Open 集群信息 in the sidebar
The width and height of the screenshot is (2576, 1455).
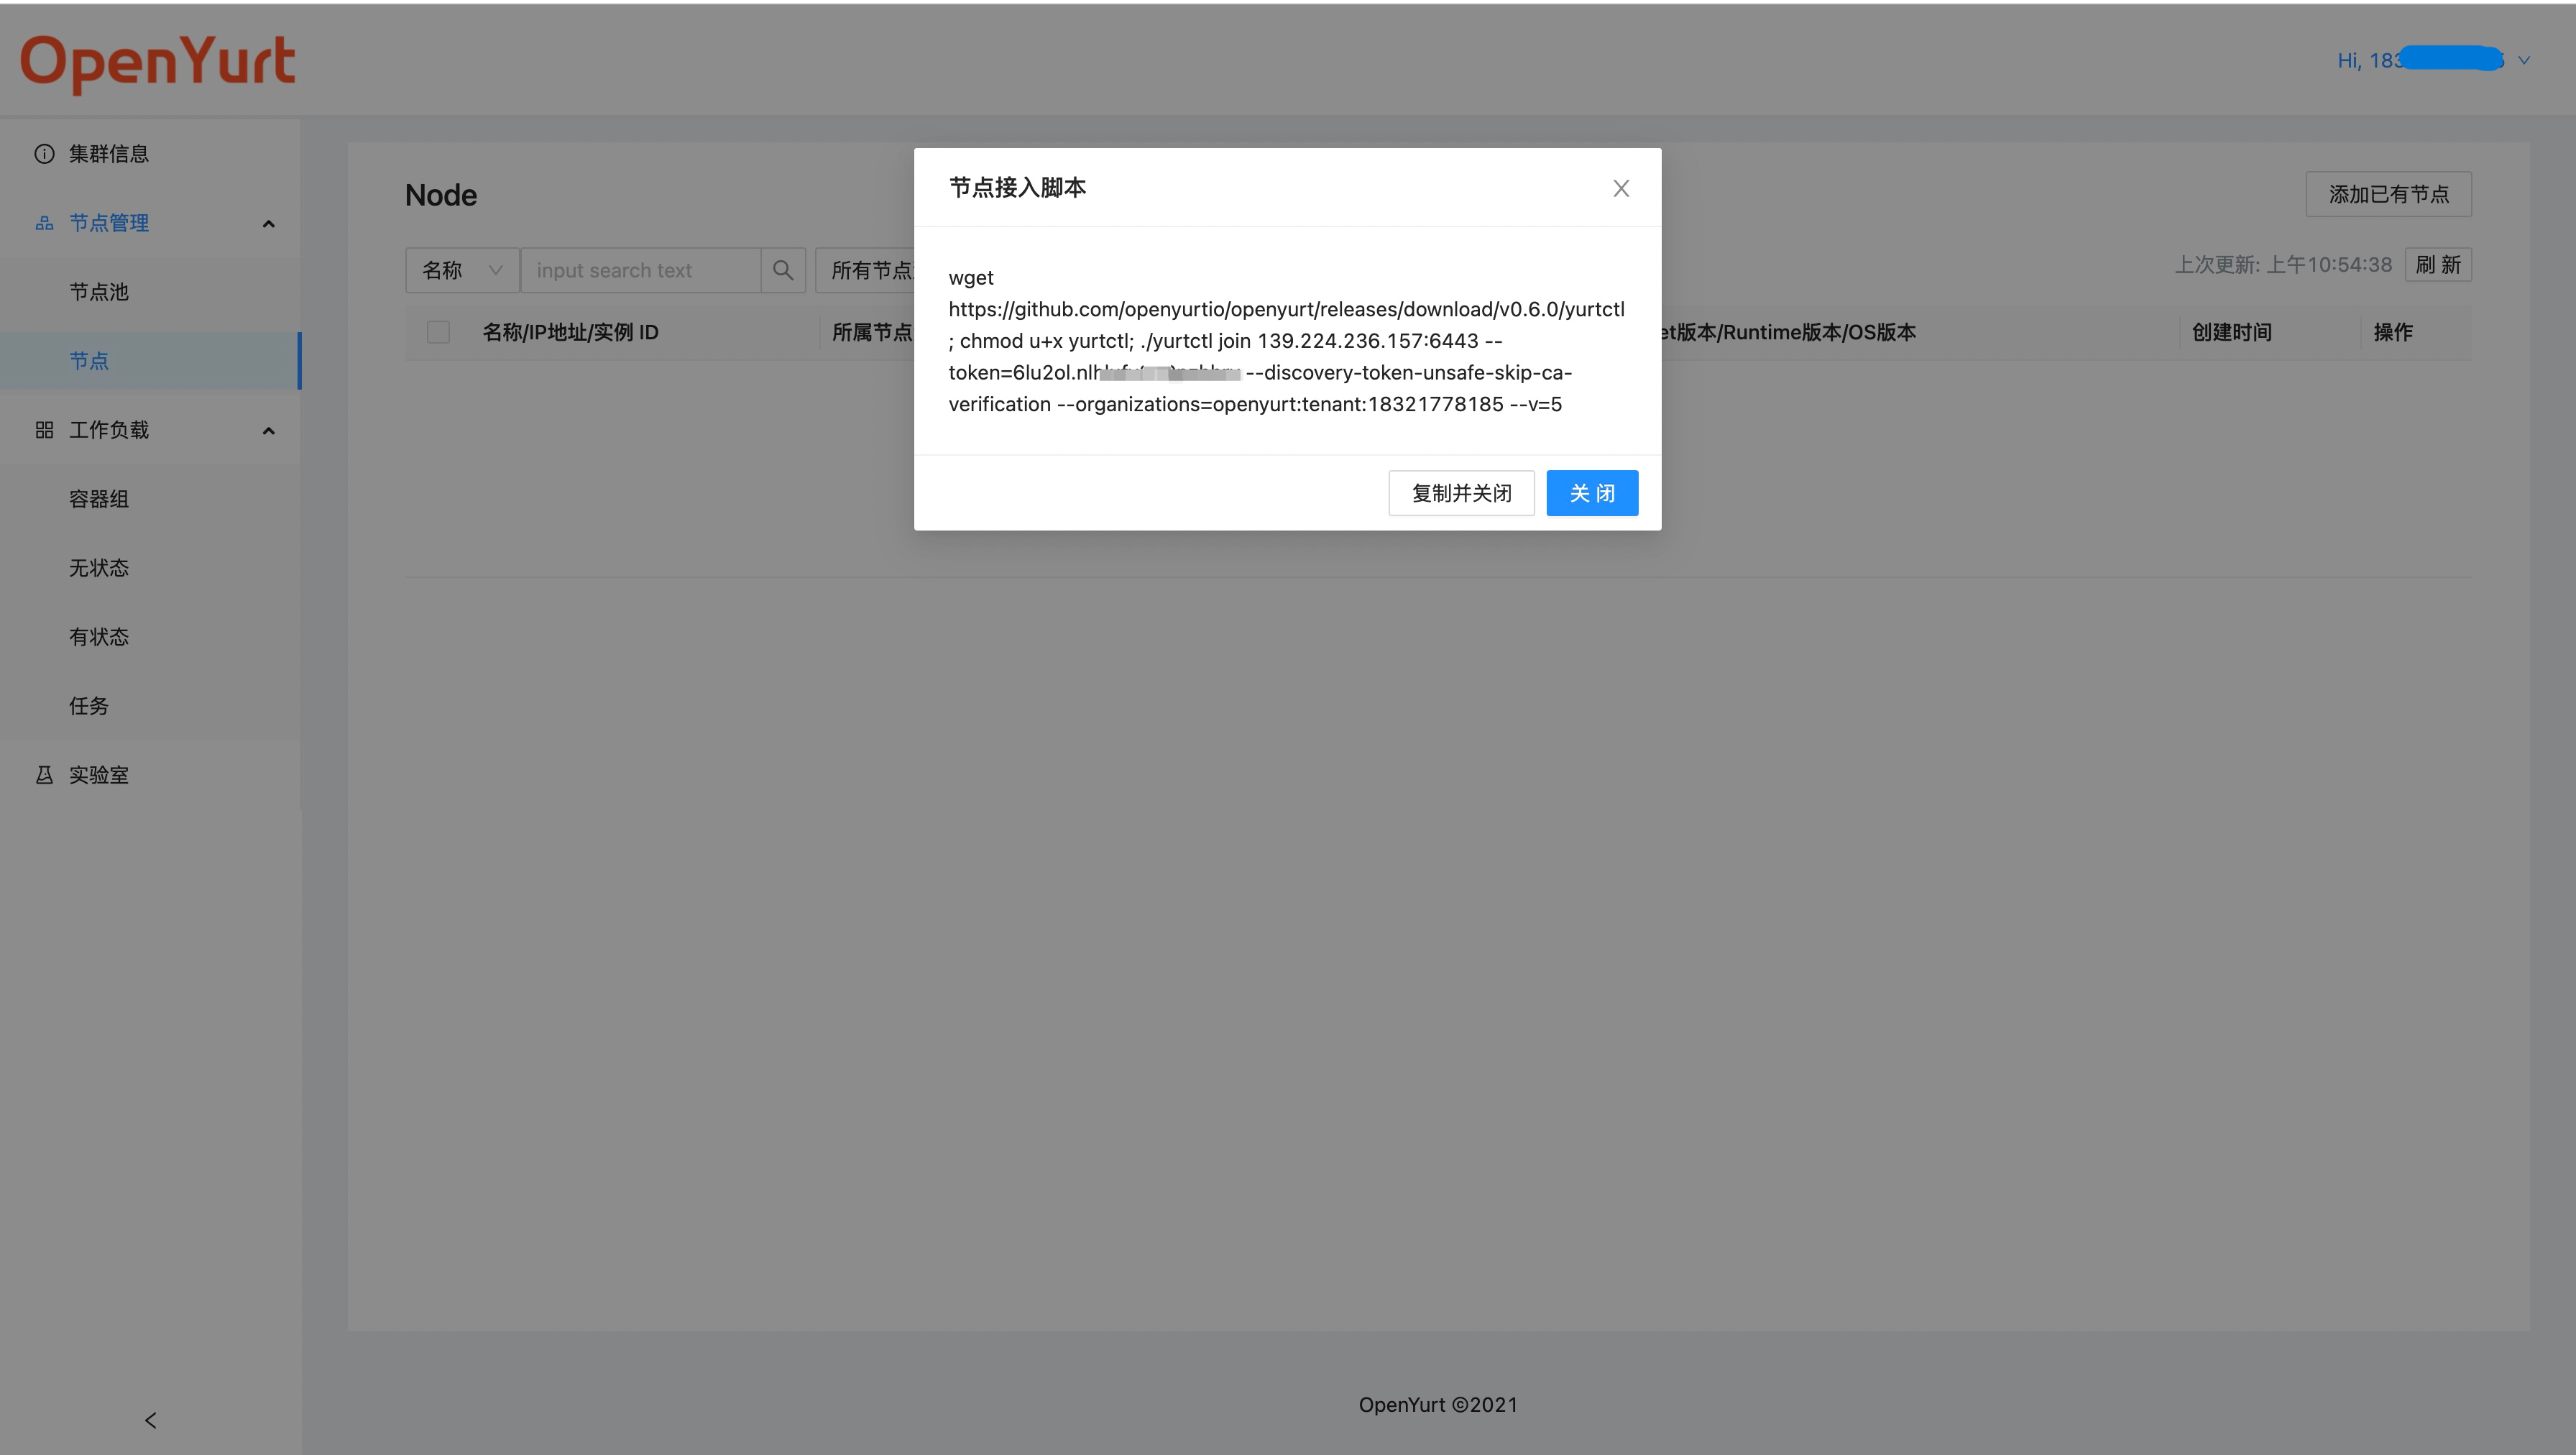pos(150,154)
